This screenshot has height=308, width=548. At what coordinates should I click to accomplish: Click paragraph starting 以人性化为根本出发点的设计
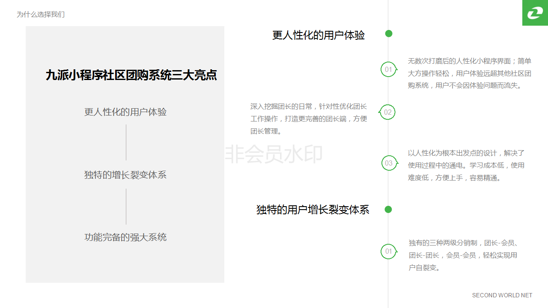pyautogui.click(x=466, y=165)
